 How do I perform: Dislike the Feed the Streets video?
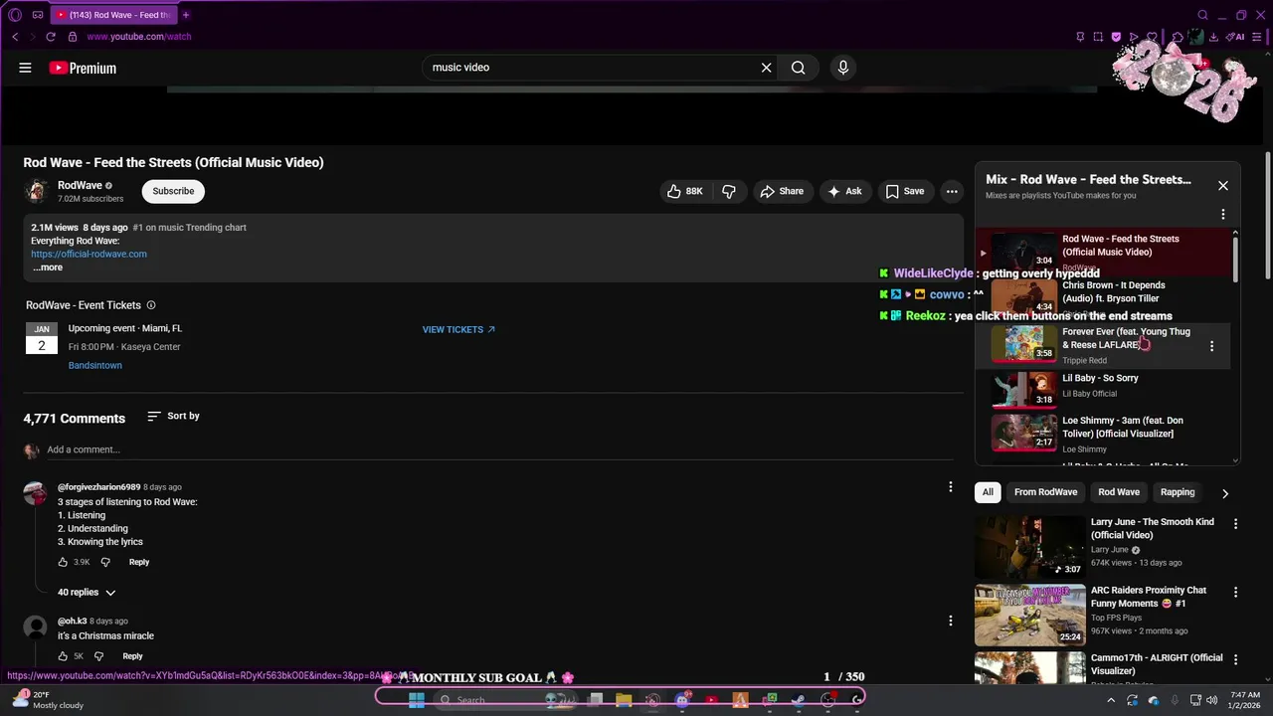(x=729, y=191)
